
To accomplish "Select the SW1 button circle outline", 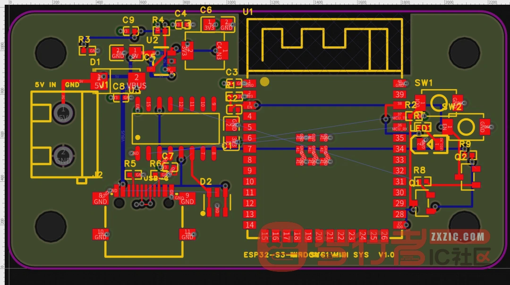I will [x=439, y=103].
